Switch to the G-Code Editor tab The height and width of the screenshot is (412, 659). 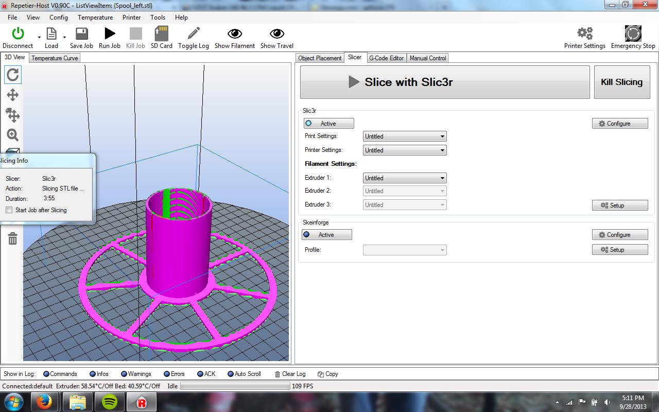[x=386, y=58]
